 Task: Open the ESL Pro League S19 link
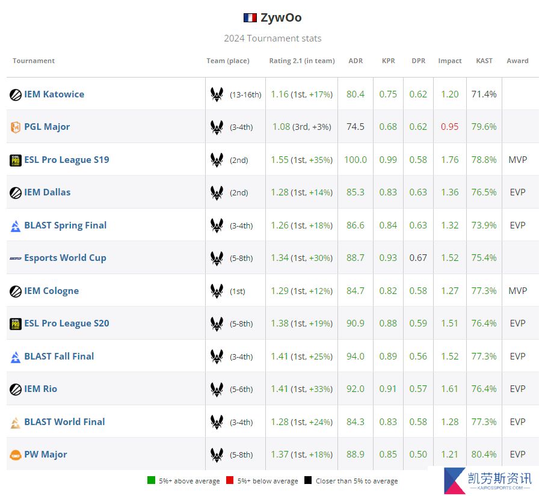66,160
